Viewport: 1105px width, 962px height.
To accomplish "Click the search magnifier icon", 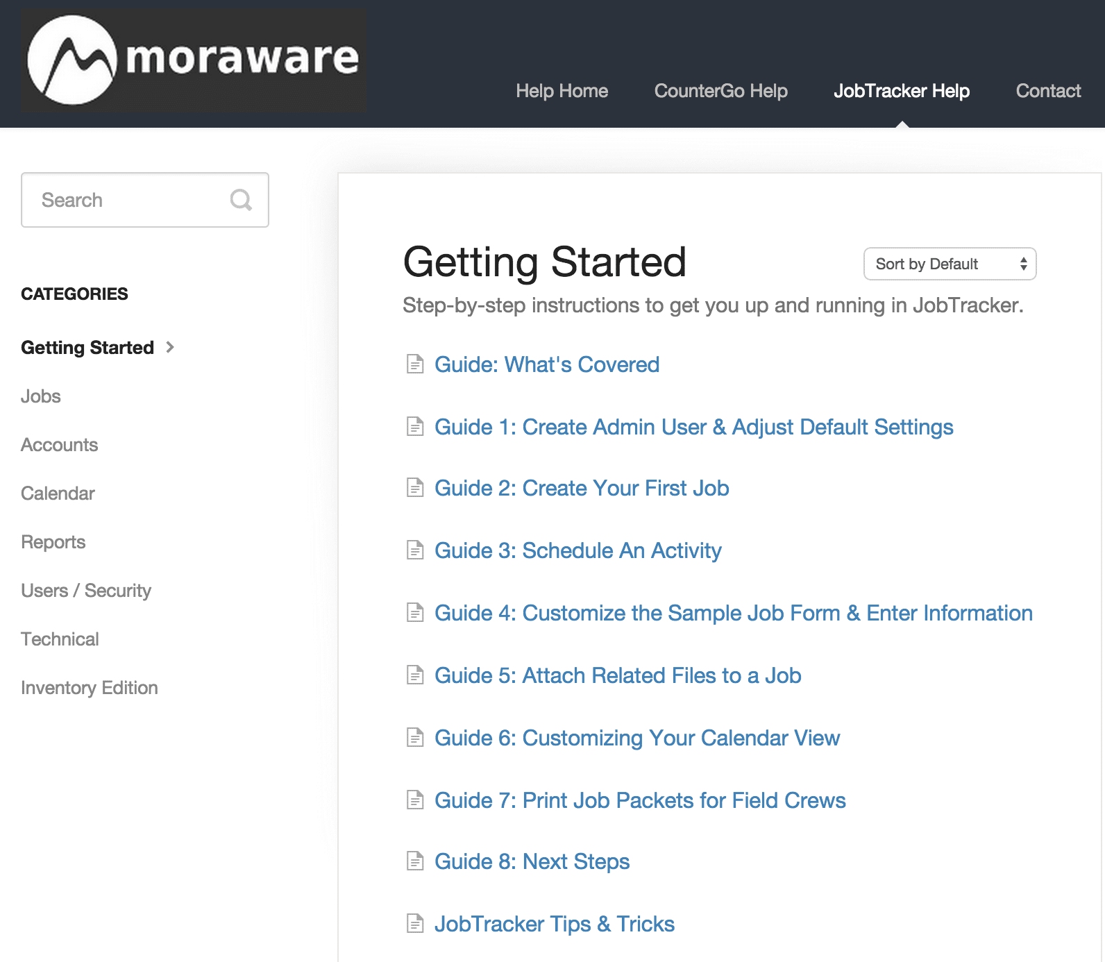I will coord(241,200).
